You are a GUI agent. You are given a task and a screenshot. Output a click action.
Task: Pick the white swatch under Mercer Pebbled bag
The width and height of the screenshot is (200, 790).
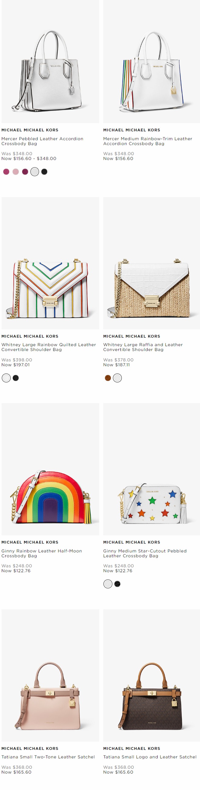35,172
